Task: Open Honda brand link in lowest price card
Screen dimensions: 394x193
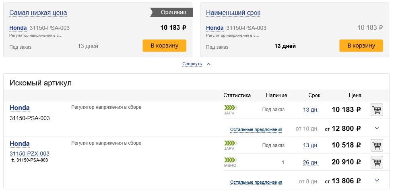Action: [18, 28]
